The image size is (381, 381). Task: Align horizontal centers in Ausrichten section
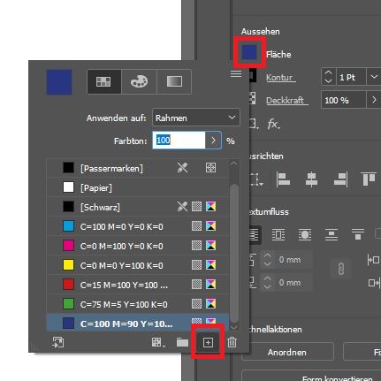tap(311, 179)
